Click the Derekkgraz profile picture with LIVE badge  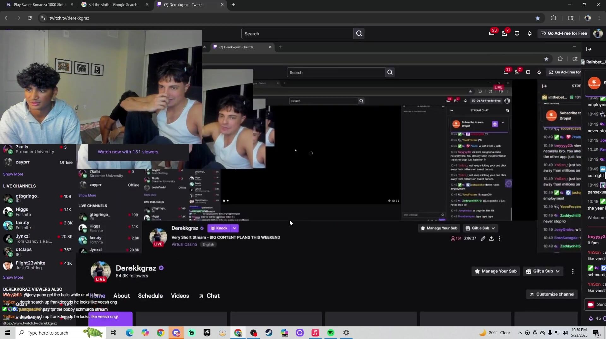pos(100,271)
